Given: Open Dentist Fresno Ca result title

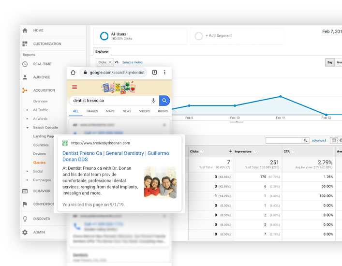Looking at the screenshot, I should pos(116,156).
